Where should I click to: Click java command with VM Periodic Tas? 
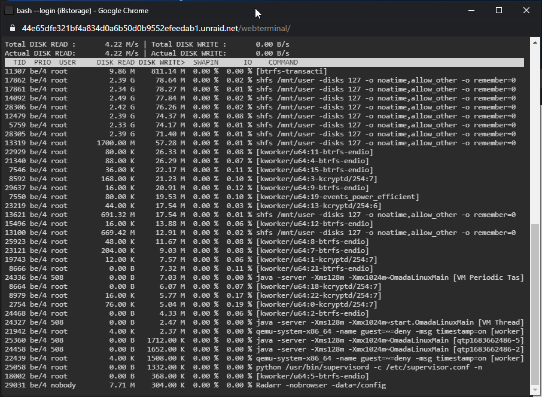(390, 278)
